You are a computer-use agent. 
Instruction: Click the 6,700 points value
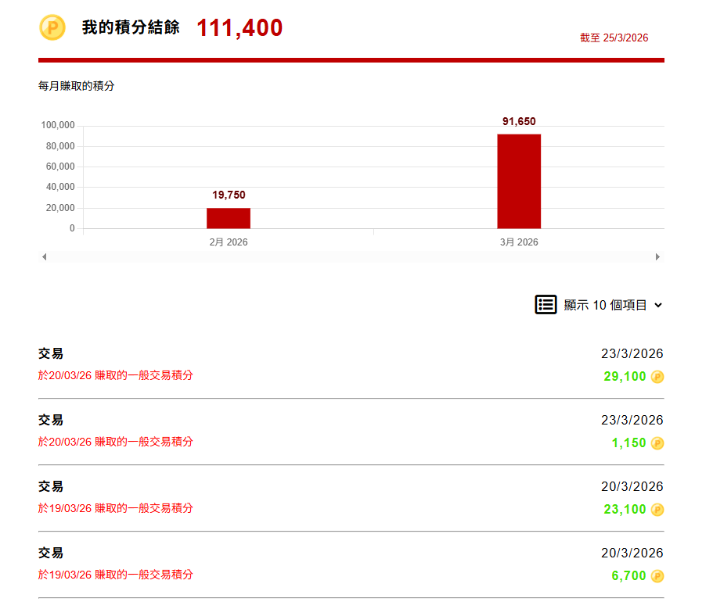pyautogui.click(x=629, y=575)
